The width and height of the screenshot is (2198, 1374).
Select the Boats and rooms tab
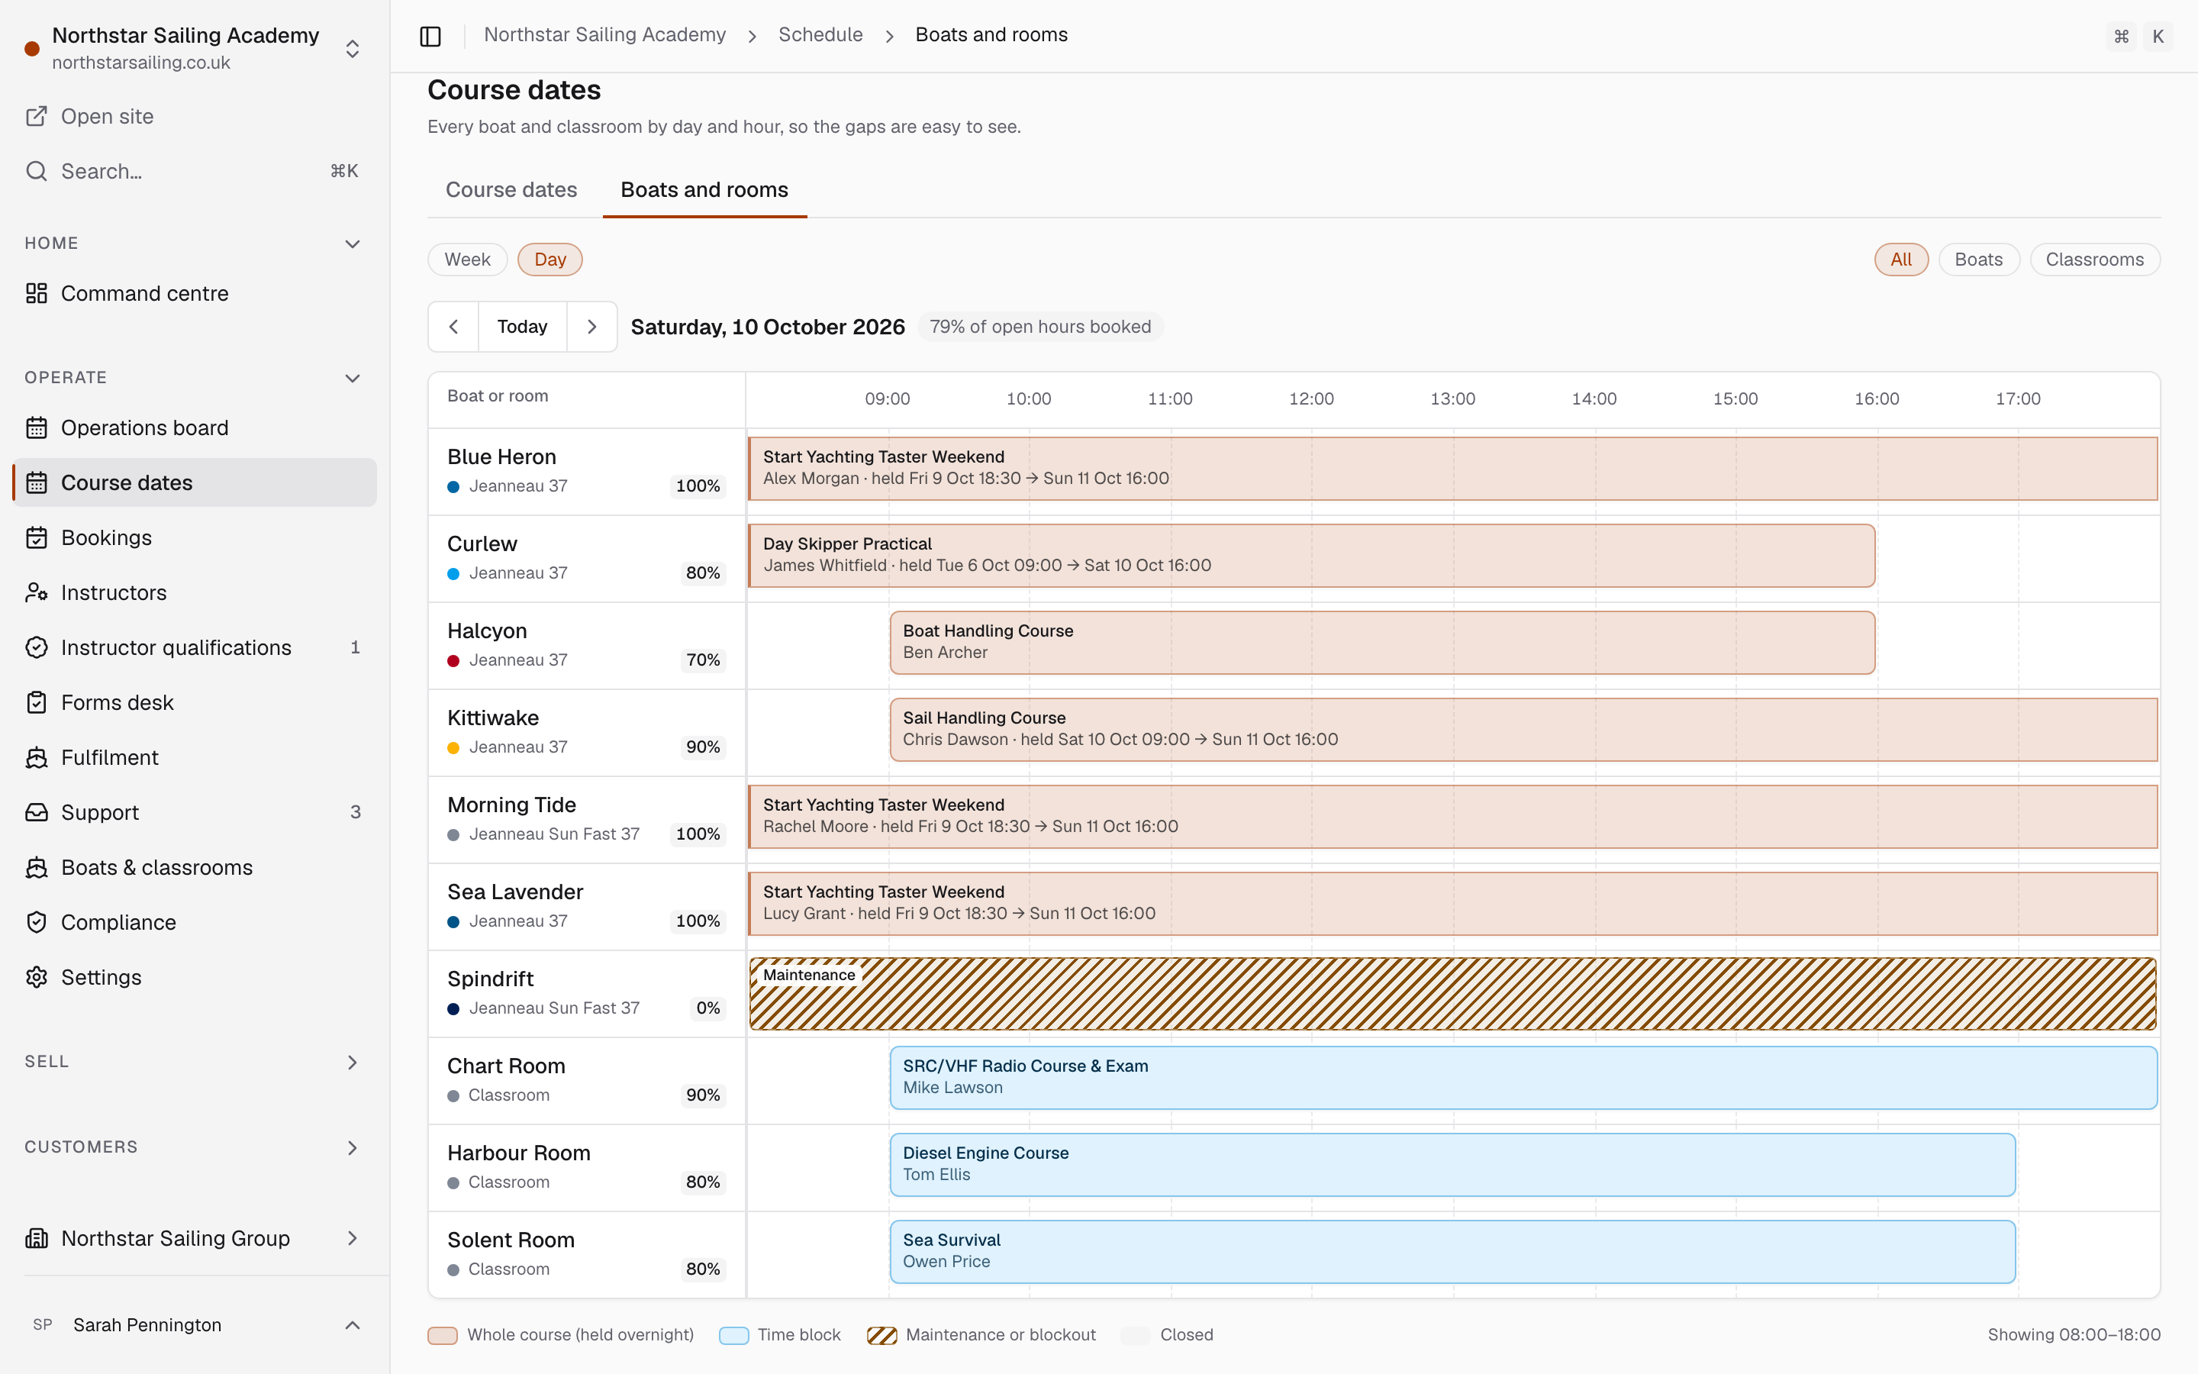pos(705,190)
